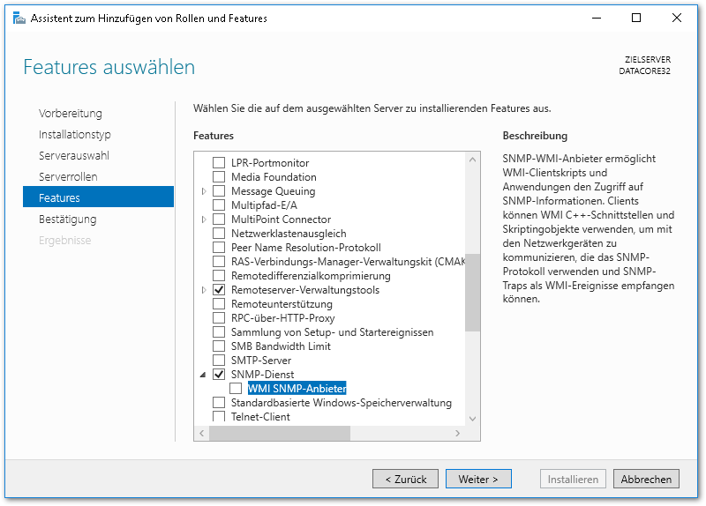The width and height of the screenshot is (706, 506).
Task: Click the wizard icon in title bar
Action: [19, 18]
